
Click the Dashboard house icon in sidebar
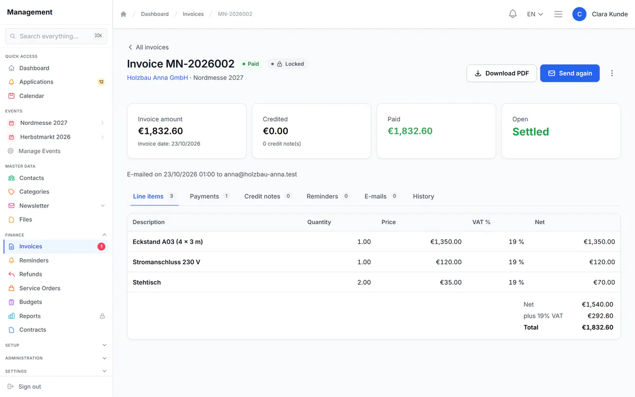(12, 68)
